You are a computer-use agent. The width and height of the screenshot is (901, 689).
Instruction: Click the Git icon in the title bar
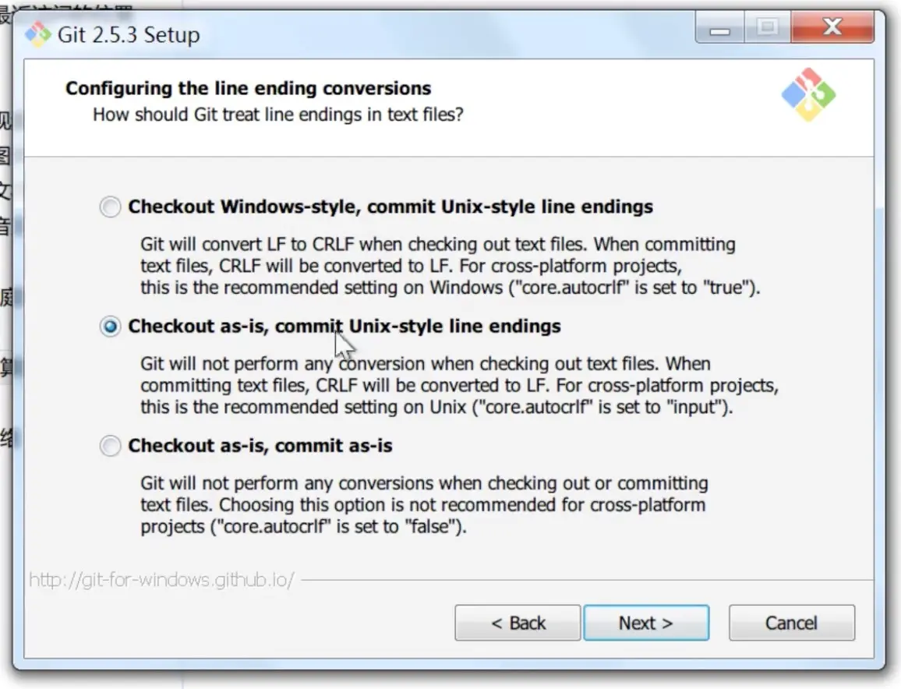(38, 34)
